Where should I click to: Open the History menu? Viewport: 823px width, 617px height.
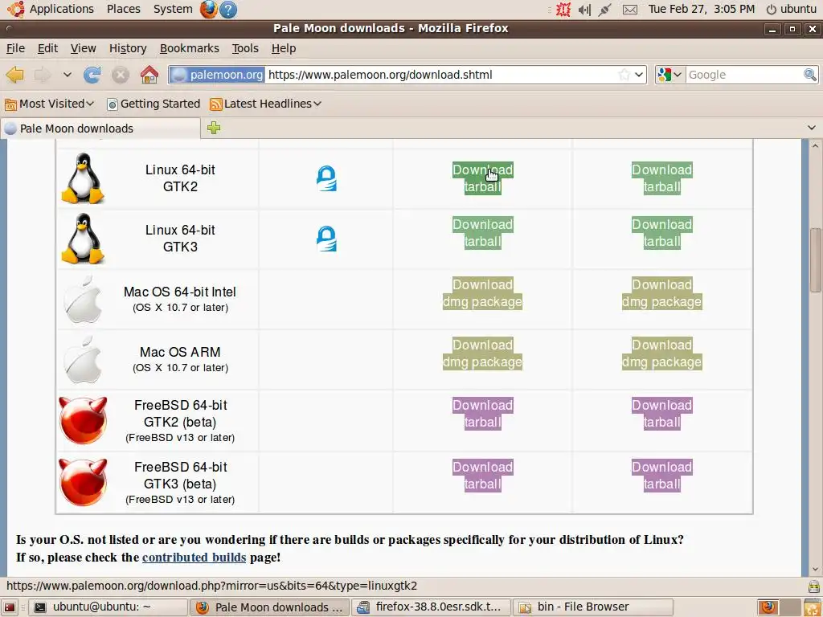pyautogui.click(x=128, y=48)
